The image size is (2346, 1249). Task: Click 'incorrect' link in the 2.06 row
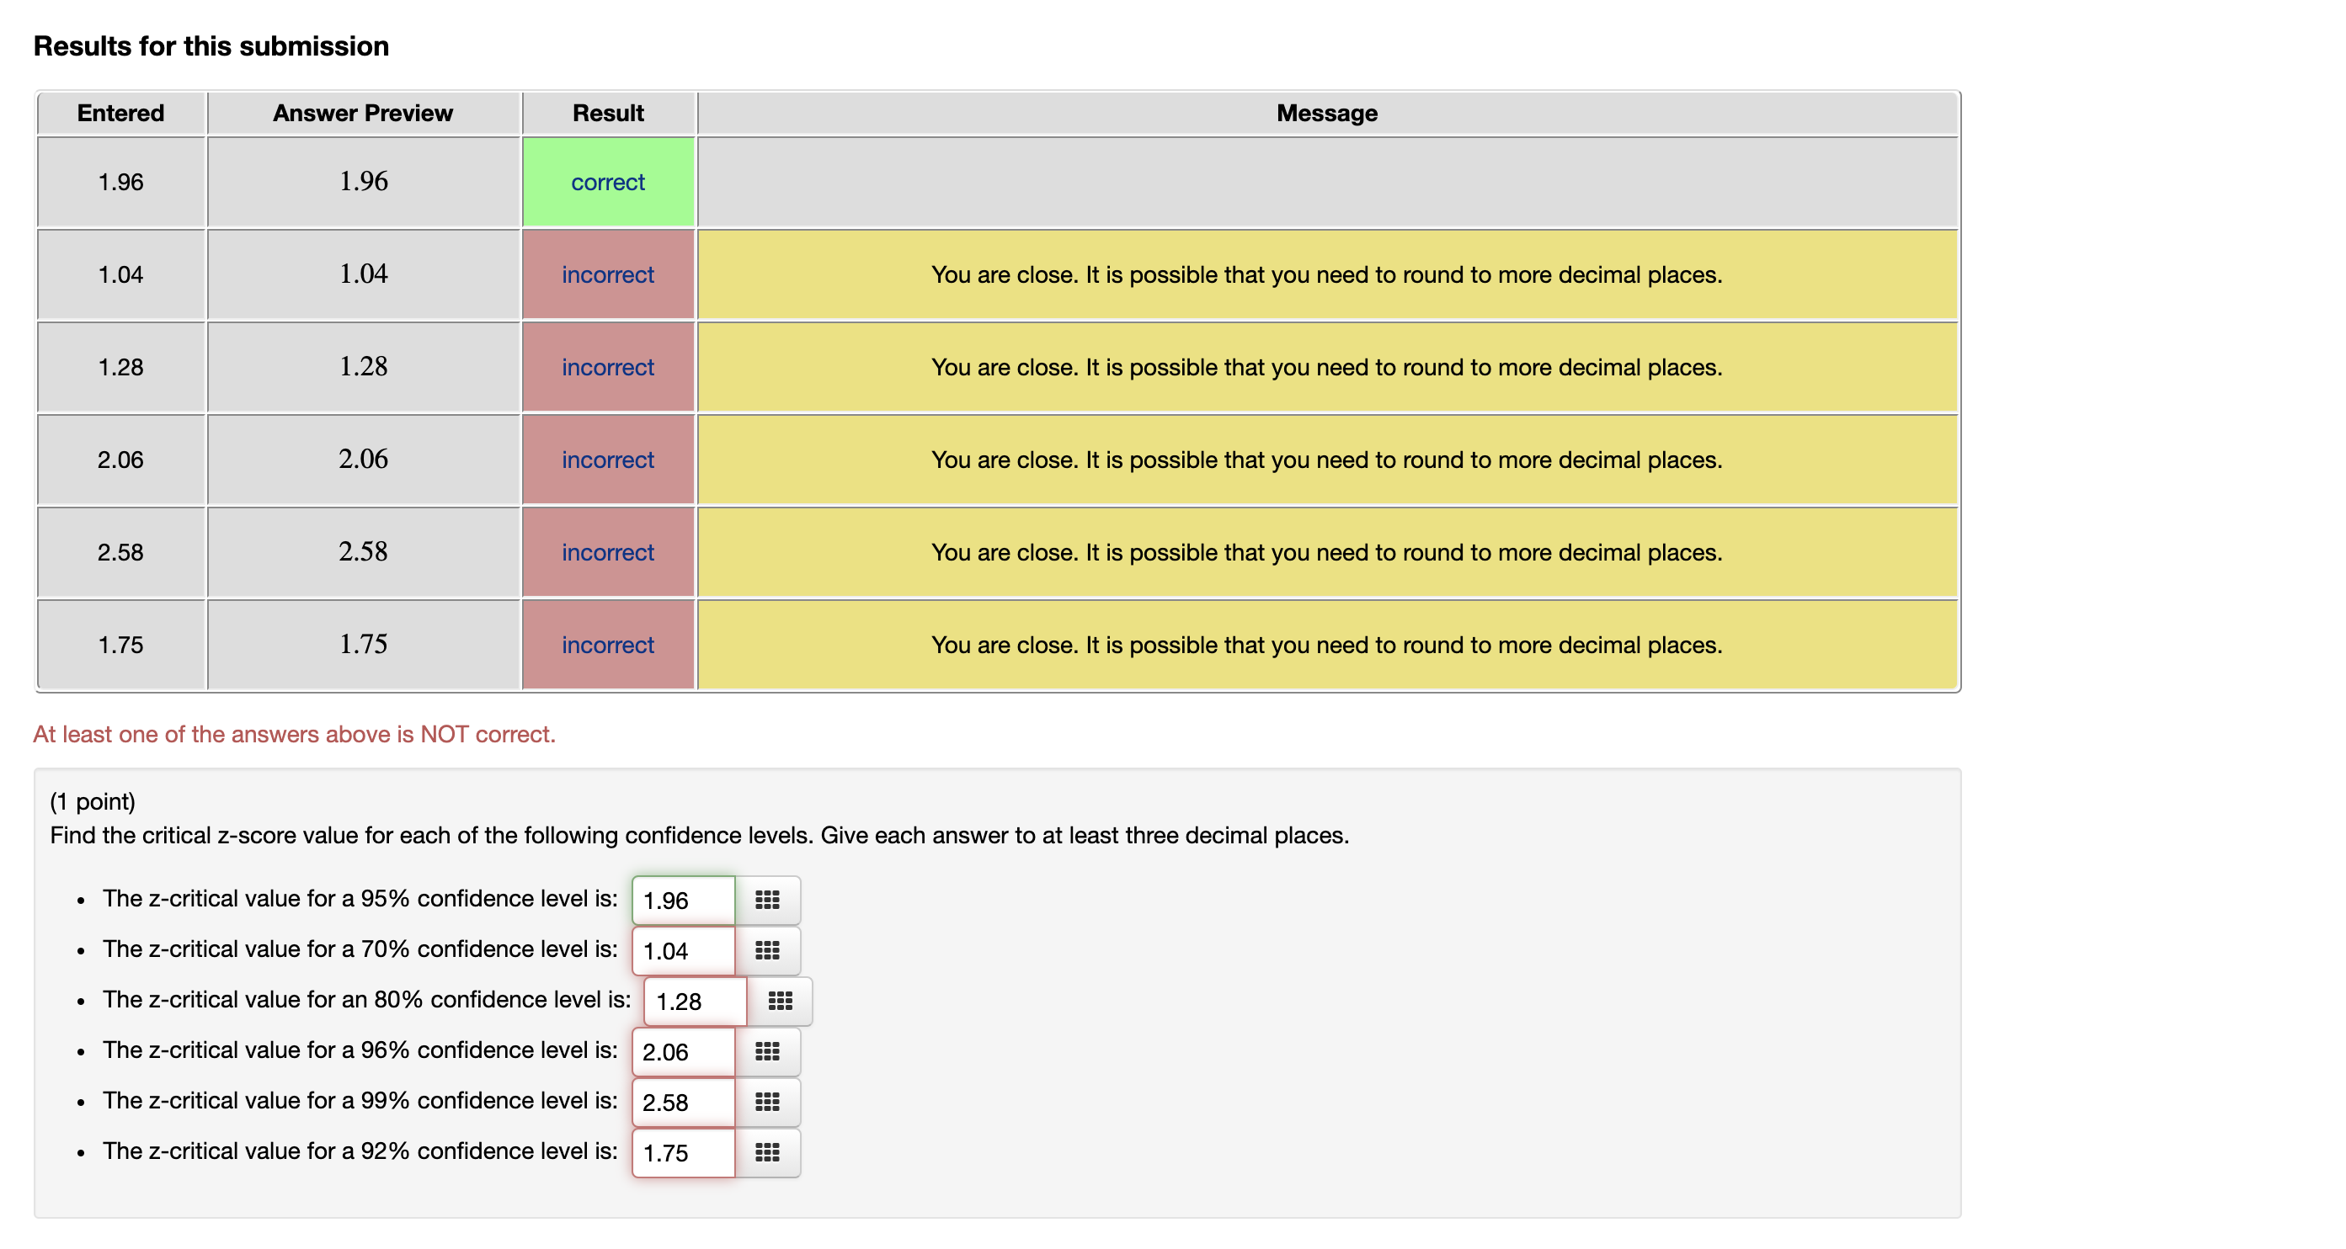click(x=607, y=460)
